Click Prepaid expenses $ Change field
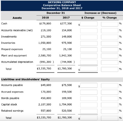The height and width of the screenshot is (121, 123). pos(89,50)
